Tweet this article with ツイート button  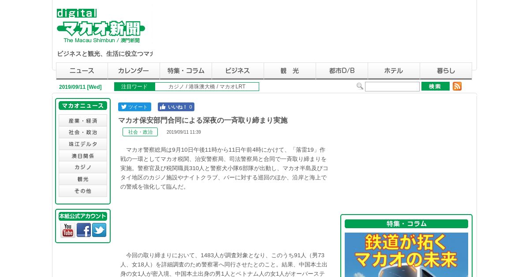click(134, 107)
